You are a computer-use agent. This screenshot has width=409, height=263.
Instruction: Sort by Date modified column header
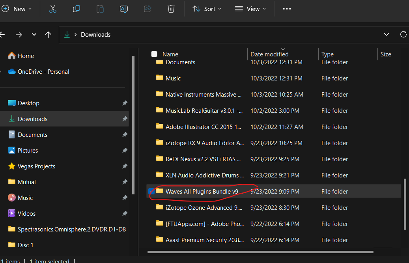pos(269,54)
